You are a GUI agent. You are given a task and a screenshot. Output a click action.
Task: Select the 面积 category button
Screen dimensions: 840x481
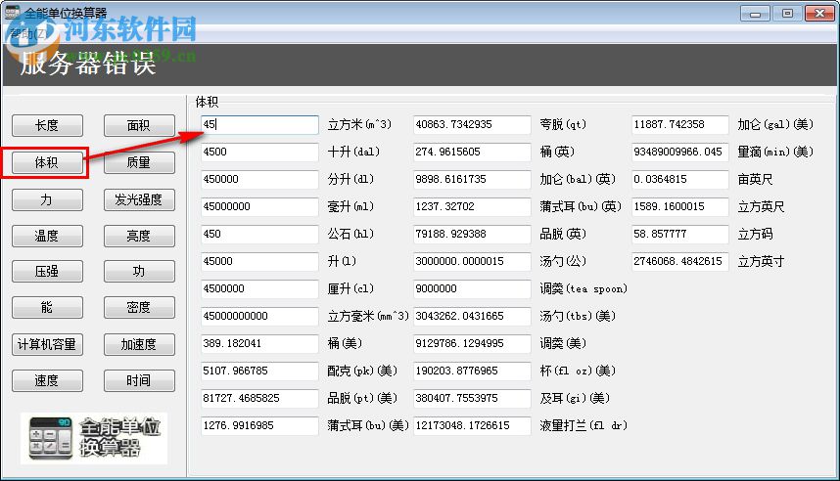[x=139, y=125]
